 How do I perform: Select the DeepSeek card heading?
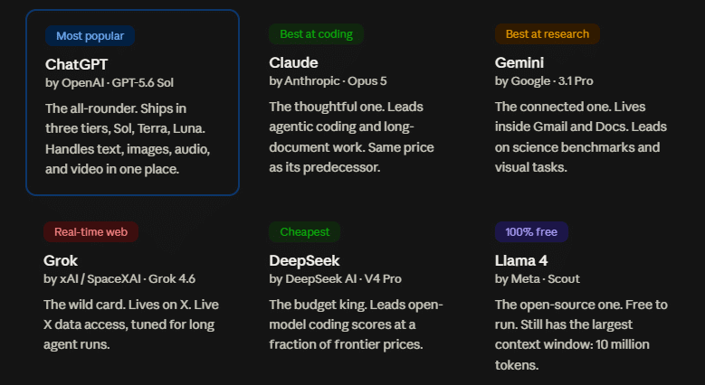(x=304, y=260)
